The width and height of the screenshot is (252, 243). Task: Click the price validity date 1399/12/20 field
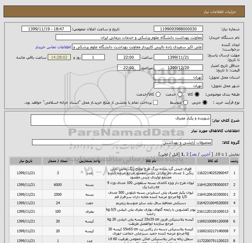(178, 68)
